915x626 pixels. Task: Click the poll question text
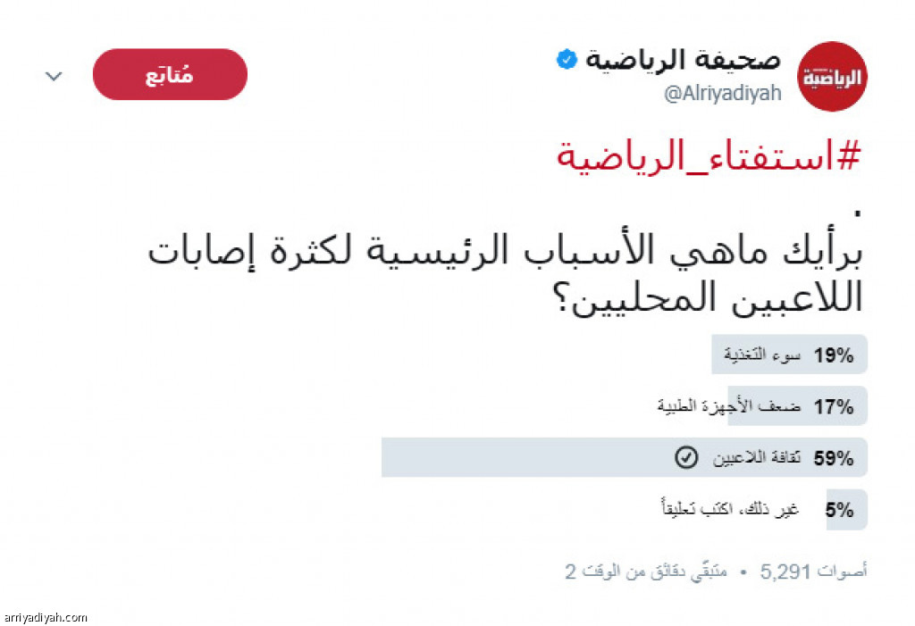pyautogui.click(x=506, y=275)
